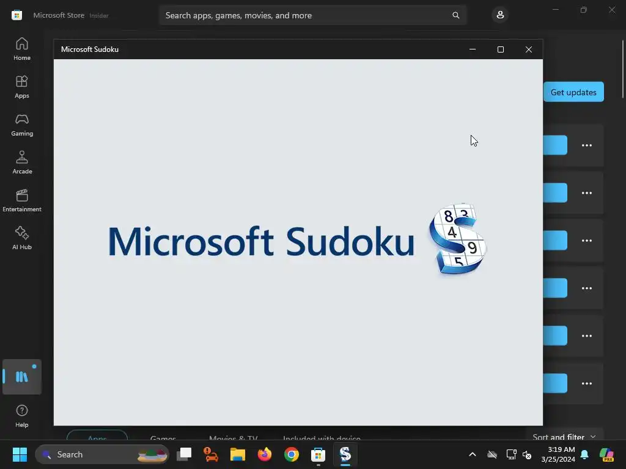Open AI Hub in Store sidebar
Viewport: 626px width, 469px height.
[22, 239]
